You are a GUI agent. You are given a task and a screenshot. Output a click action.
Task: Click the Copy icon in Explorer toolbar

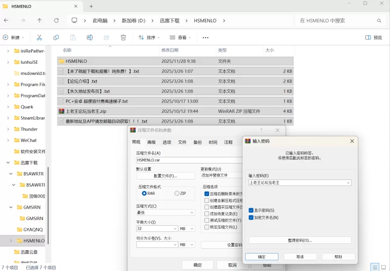(x=56, y=37)
